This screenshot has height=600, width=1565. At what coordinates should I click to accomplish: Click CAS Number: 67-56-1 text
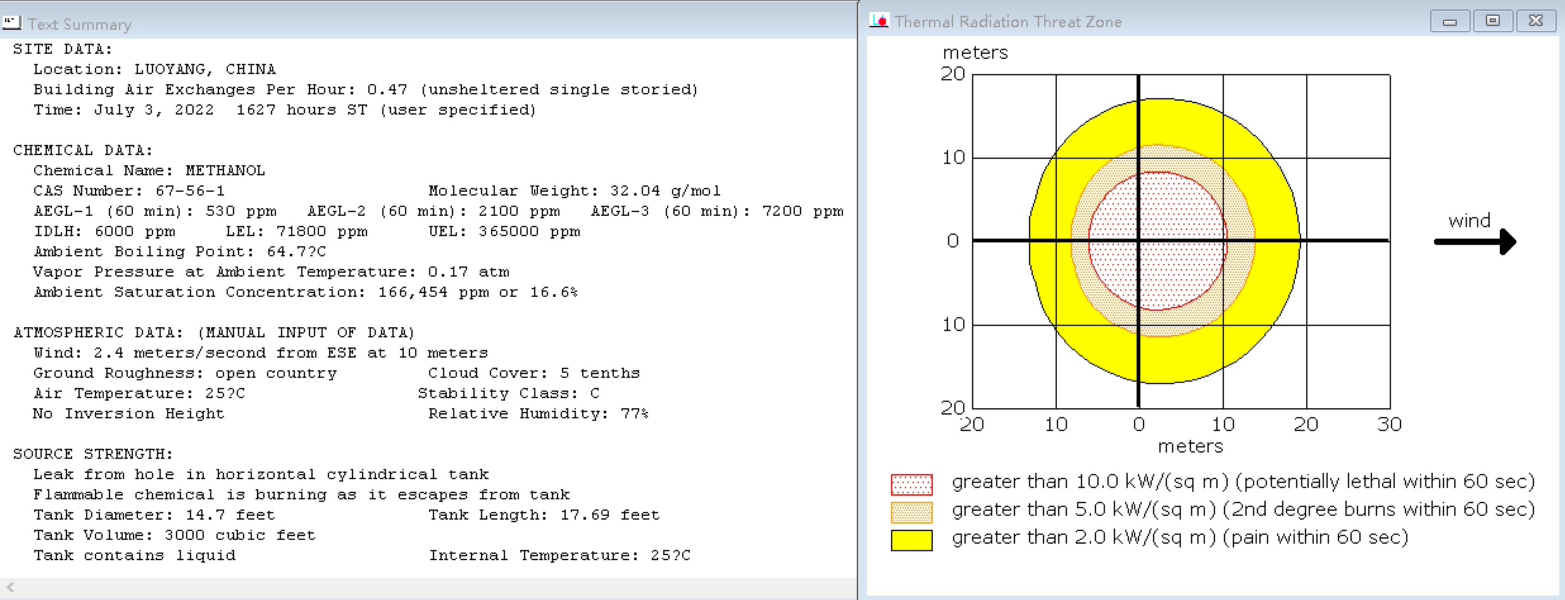click(129, 191)
